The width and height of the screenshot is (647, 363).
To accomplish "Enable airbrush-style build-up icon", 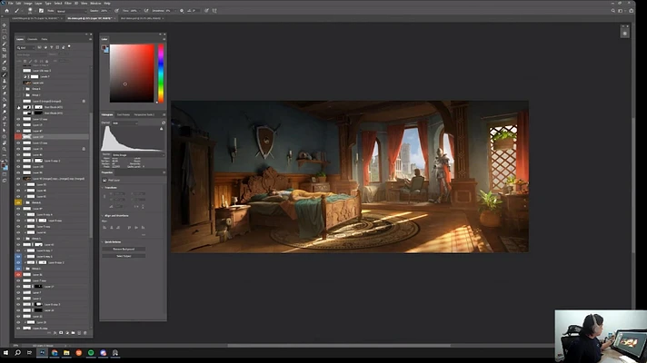I will tap(146, 11).
